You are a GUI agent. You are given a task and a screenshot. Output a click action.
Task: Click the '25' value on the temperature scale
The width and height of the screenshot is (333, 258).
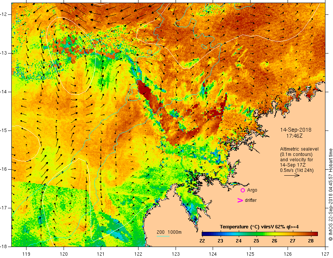click(x=256, y=241)
